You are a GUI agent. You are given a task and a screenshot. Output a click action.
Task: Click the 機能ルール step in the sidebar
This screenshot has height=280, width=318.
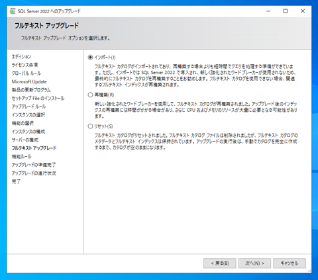[x=22, y=156]
